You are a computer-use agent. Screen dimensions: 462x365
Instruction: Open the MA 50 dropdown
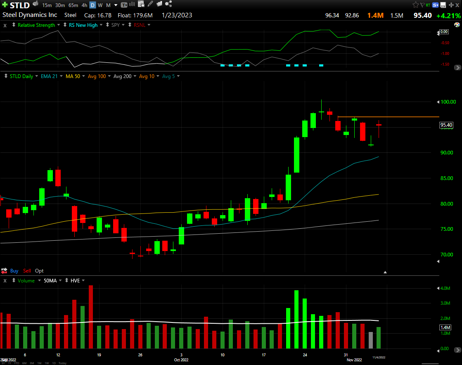pos(83,76)
